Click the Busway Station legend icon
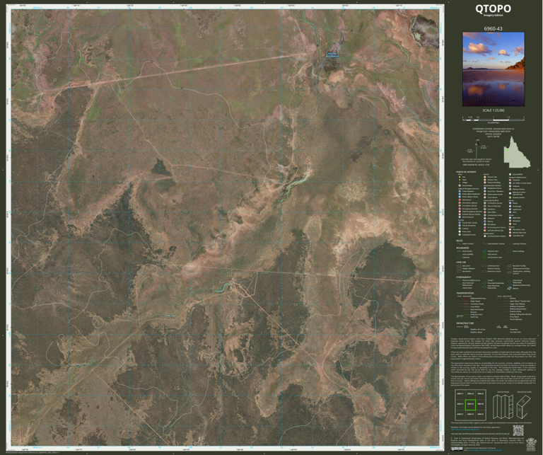This screenshot has width=543, height=455. click(510, 197)
